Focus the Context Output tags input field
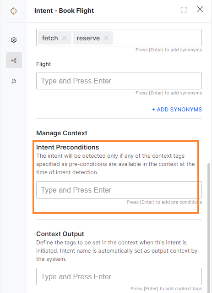212x293 pixels. [119, 276]
